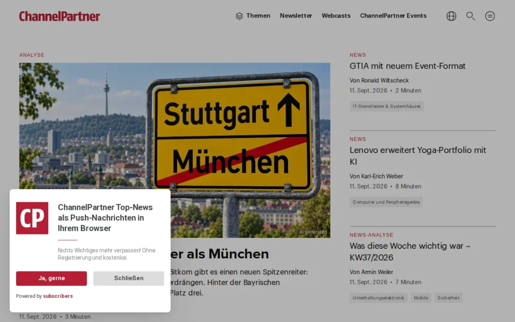Image resolution: width=515 pixels, height=322 pixels.
Task: Select the Computer und Peripheriegeräte tag
Action: [386, 202]
